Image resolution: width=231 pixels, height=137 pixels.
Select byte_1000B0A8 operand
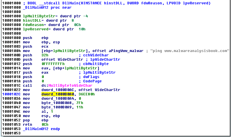[x=57, y=103]
